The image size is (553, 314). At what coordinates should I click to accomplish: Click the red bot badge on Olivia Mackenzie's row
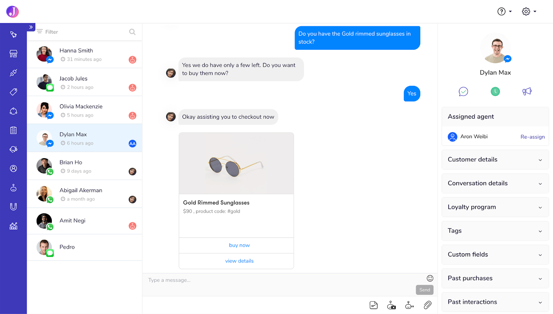tap(132, 115)
